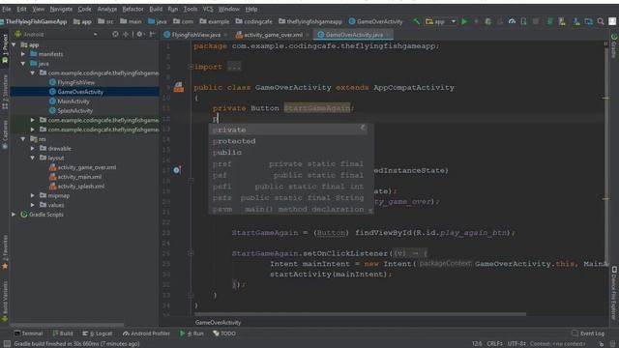Click related XML gutter icon beside class line
Viewport: 619px width, 348px height.
(178, 87)
